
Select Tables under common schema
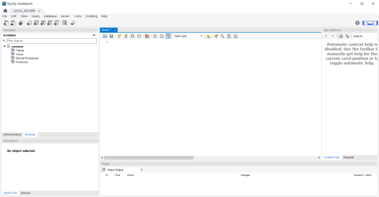coord(20,50)
